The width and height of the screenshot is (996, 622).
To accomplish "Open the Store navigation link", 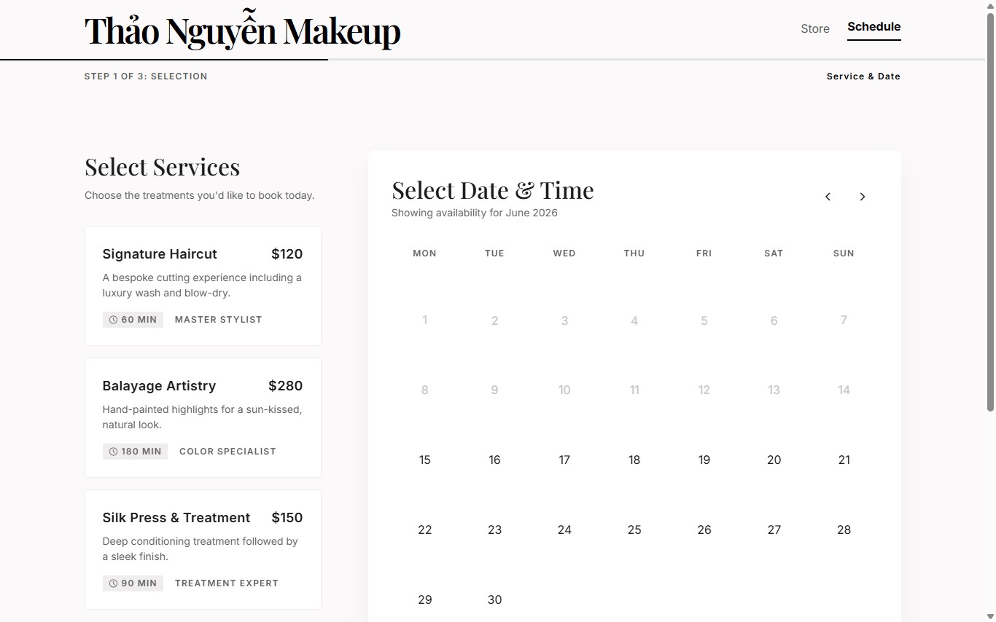I will pyautogui.click(x=815, y=28).
